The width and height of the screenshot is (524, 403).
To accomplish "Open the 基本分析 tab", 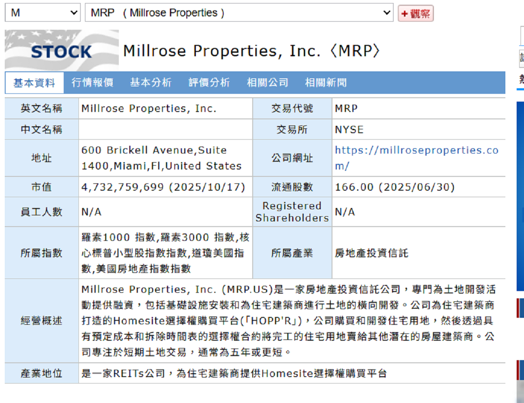I will [151, 83].
